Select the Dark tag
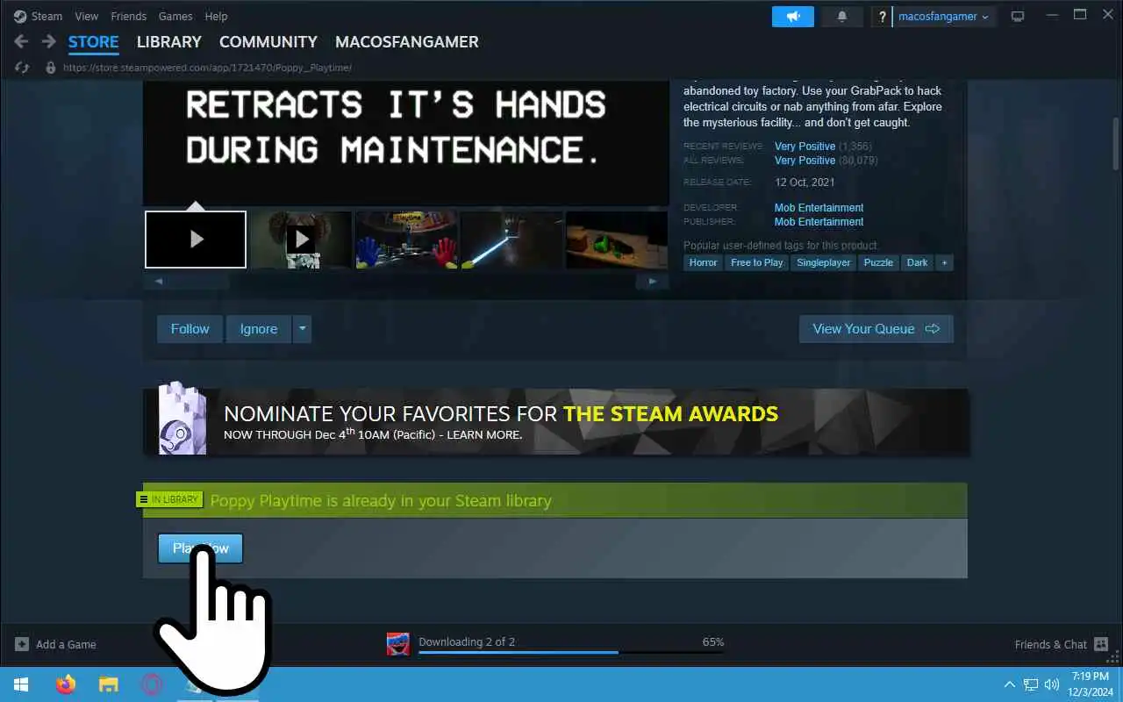The height and width of the screenshot is (702, 1123). [917, 262]
